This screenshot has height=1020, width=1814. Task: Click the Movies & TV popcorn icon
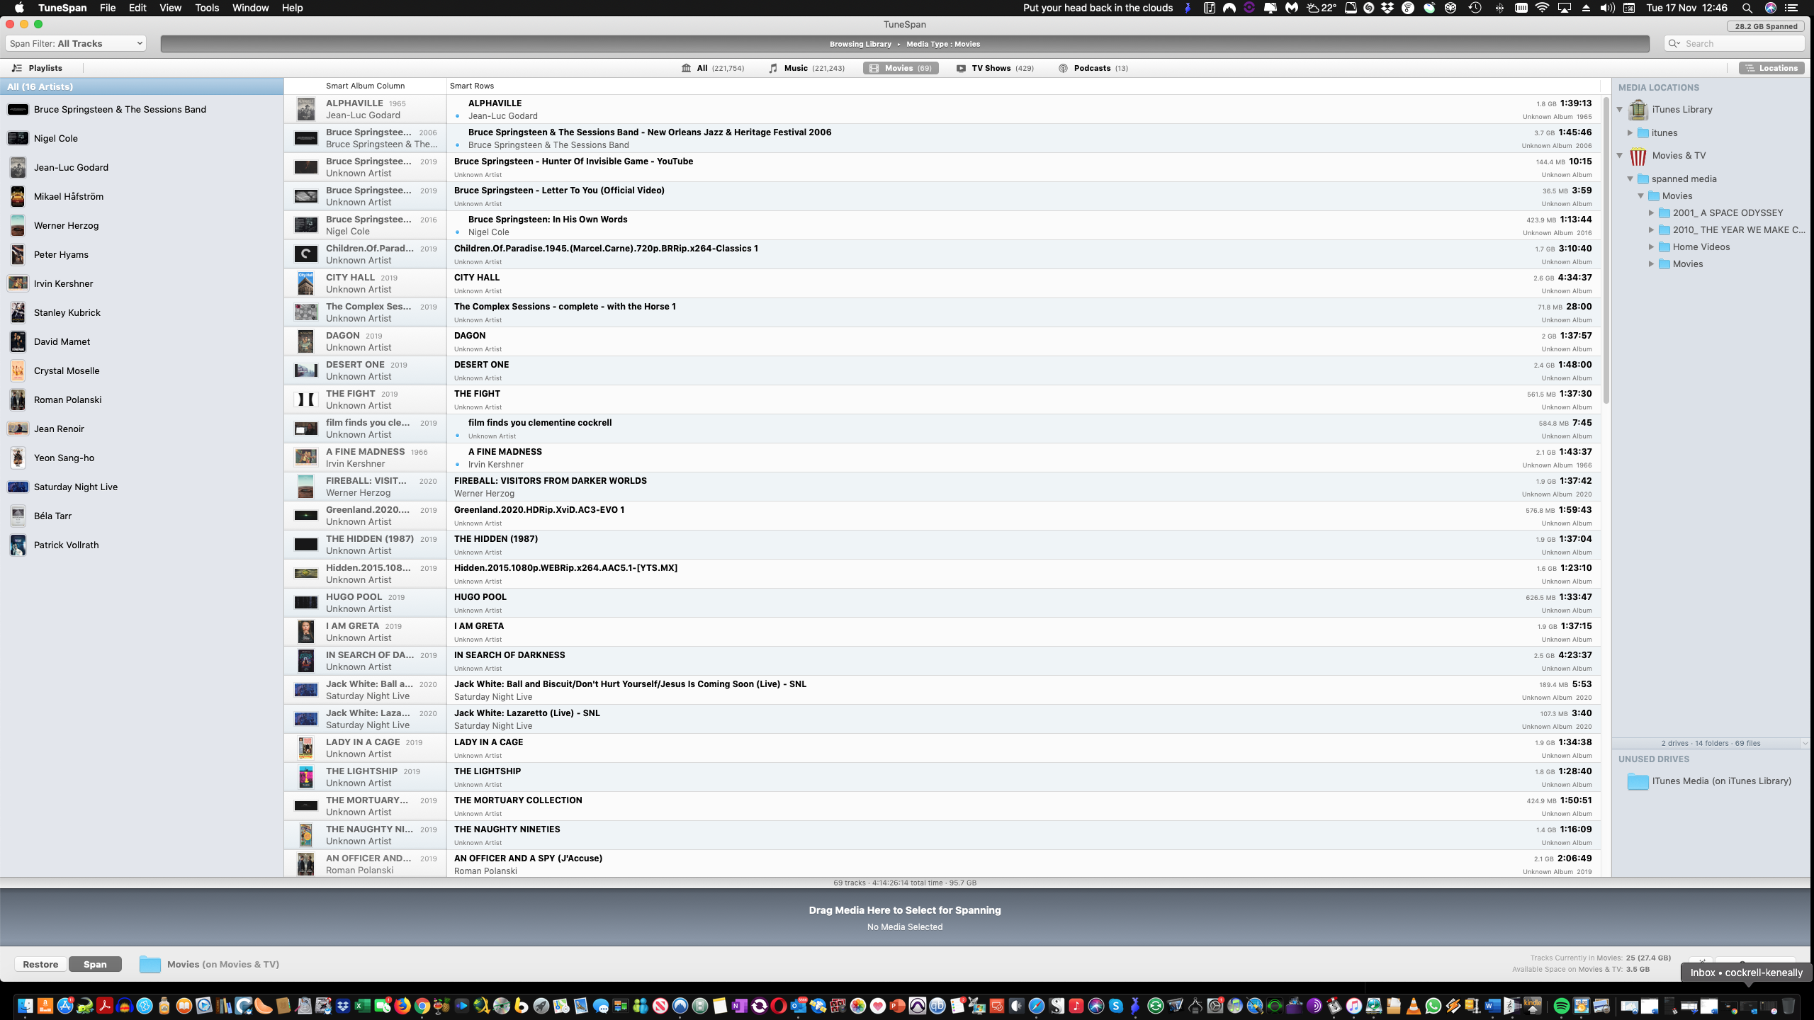[1638, 156]
